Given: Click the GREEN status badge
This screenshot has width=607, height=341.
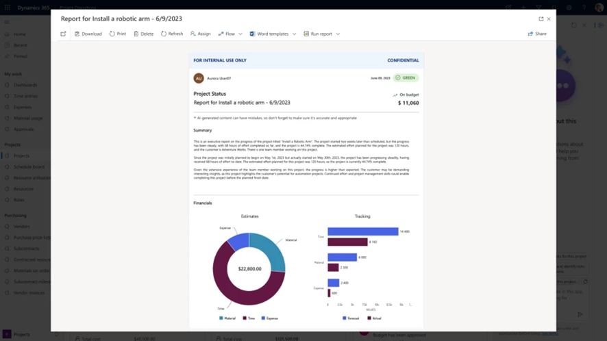Looking at the screenshot, I should click(406, 78).
